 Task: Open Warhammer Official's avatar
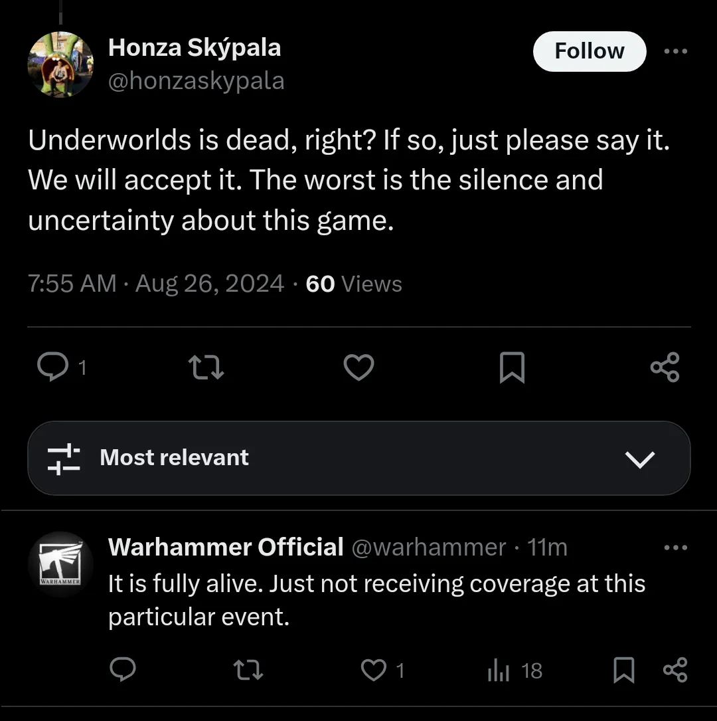[60, 564]
